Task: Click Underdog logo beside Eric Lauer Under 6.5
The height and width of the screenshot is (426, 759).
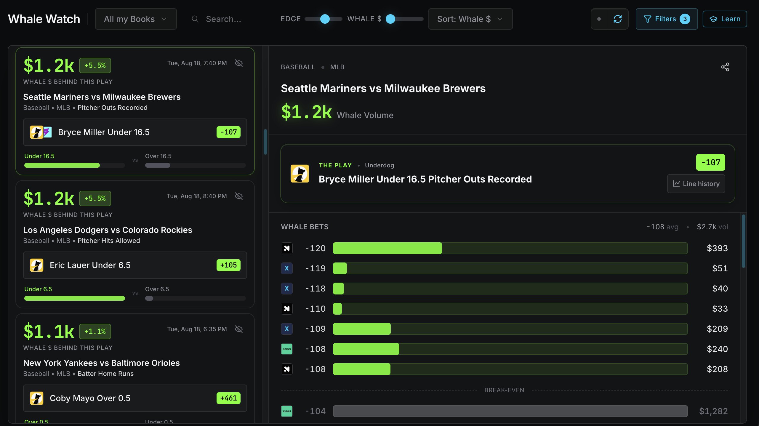Action: click(37, 265)
